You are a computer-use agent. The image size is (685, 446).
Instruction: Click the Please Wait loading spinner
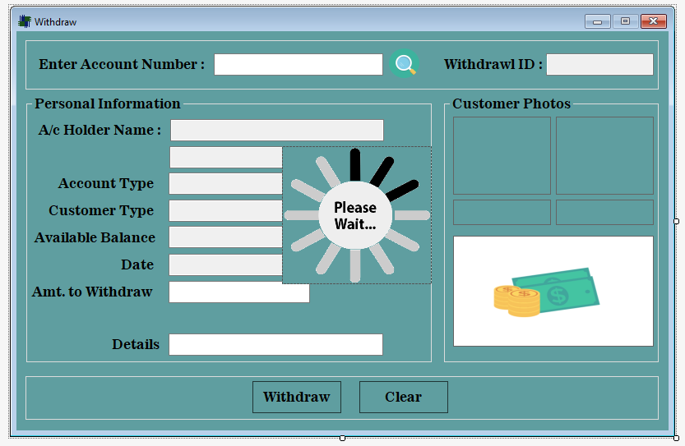tap(357, 215)
